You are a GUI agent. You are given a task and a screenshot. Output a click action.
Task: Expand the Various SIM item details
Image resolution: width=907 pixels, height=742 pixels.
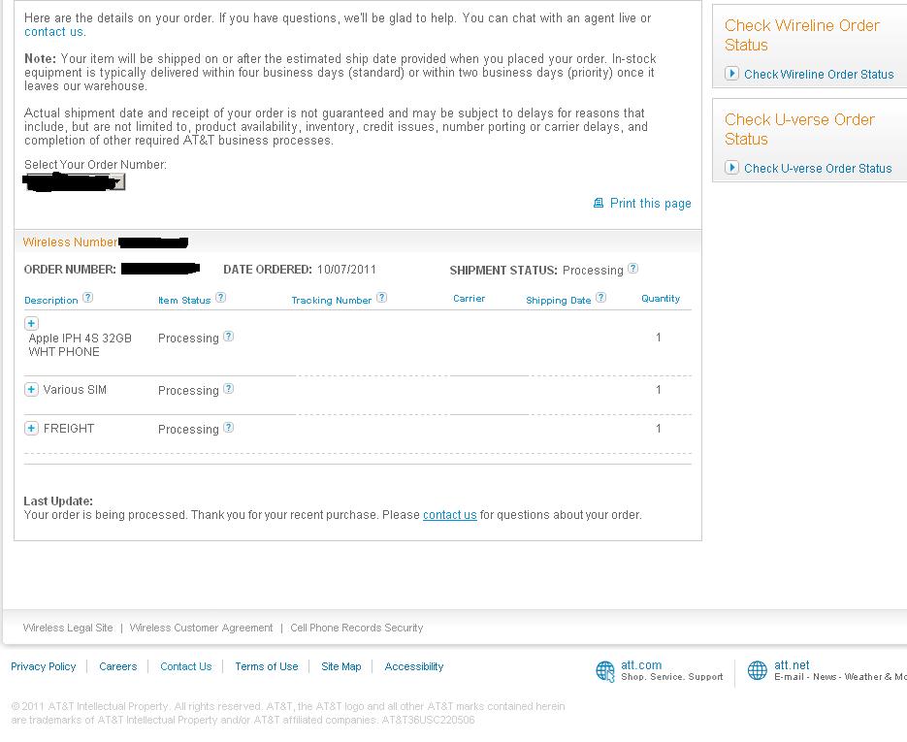(31, 389)
